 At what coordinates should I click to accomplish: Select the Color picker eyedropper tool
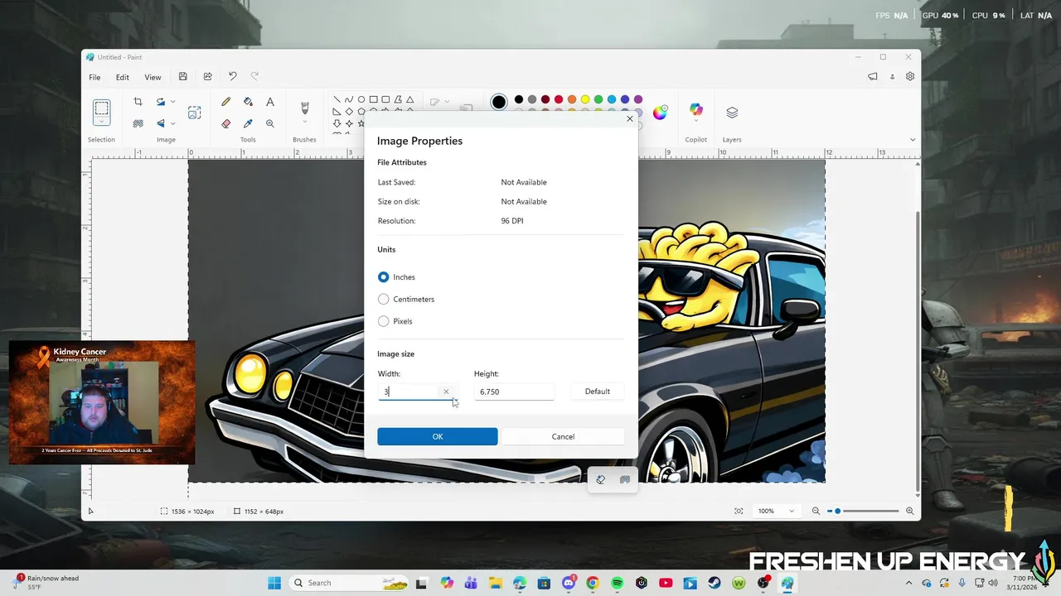248,123
